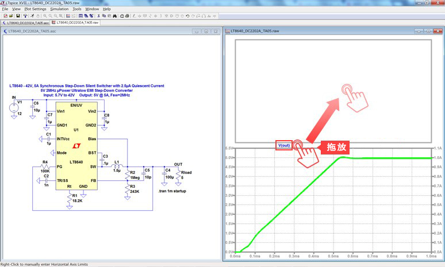Open the Window menu
445x267 pixels.
92,9
